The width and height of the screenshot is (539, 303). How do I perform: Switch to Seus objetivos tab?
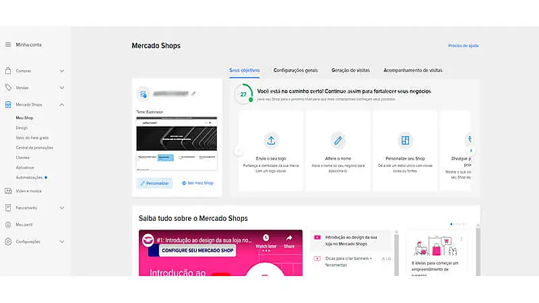pyautogui.click(x=245, y=71)
